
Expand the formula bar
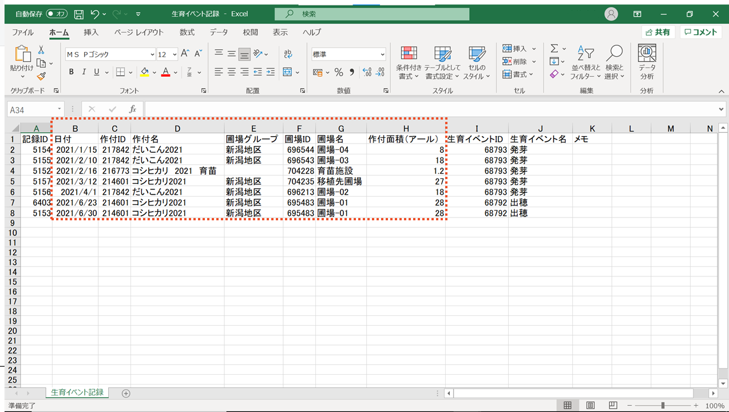coord(721,109)
